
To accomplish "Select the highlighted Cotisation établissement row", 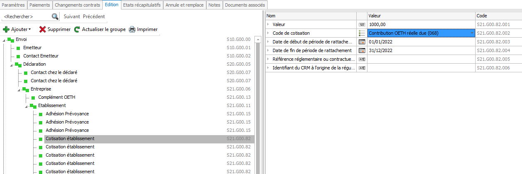I will point(149,139).
